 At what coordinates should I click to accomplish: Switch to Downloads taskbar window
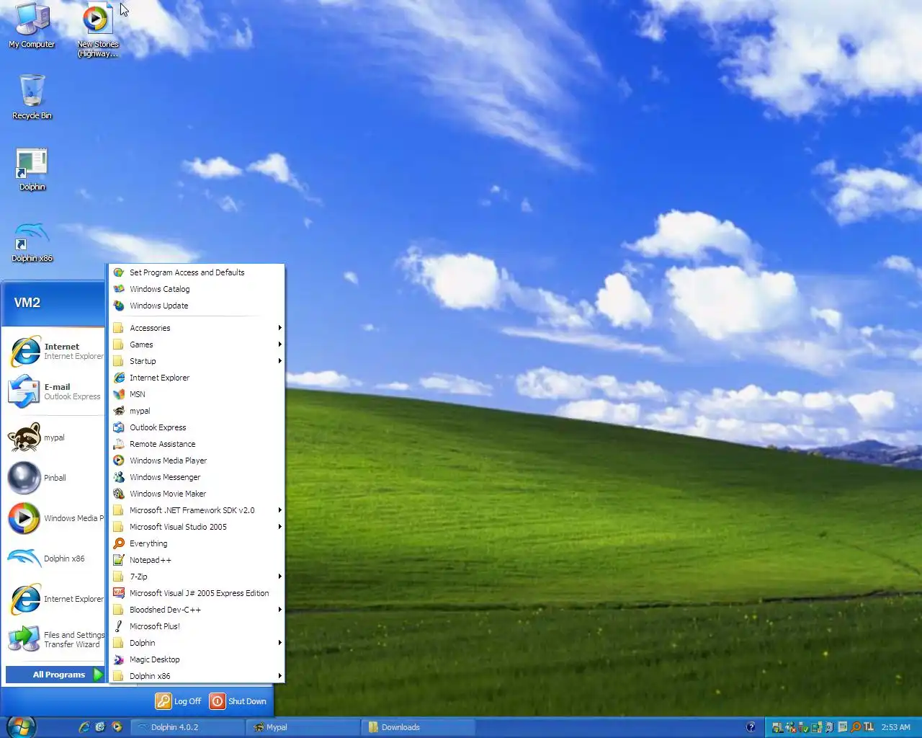419,727
